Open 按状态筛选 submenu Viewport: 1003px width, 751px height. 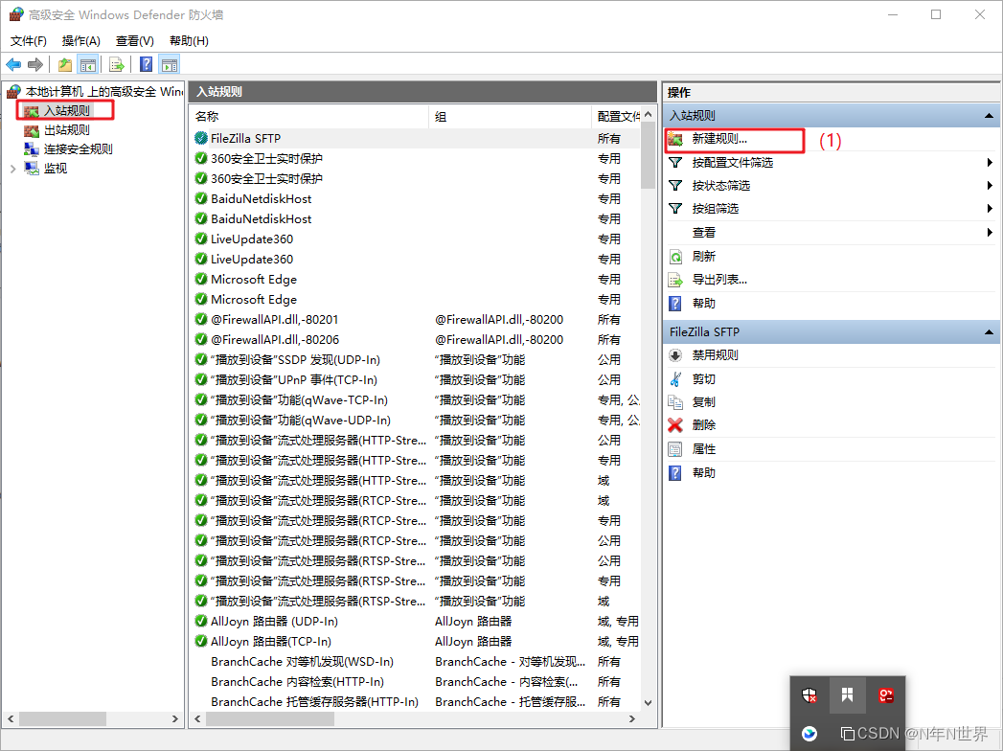831,186
